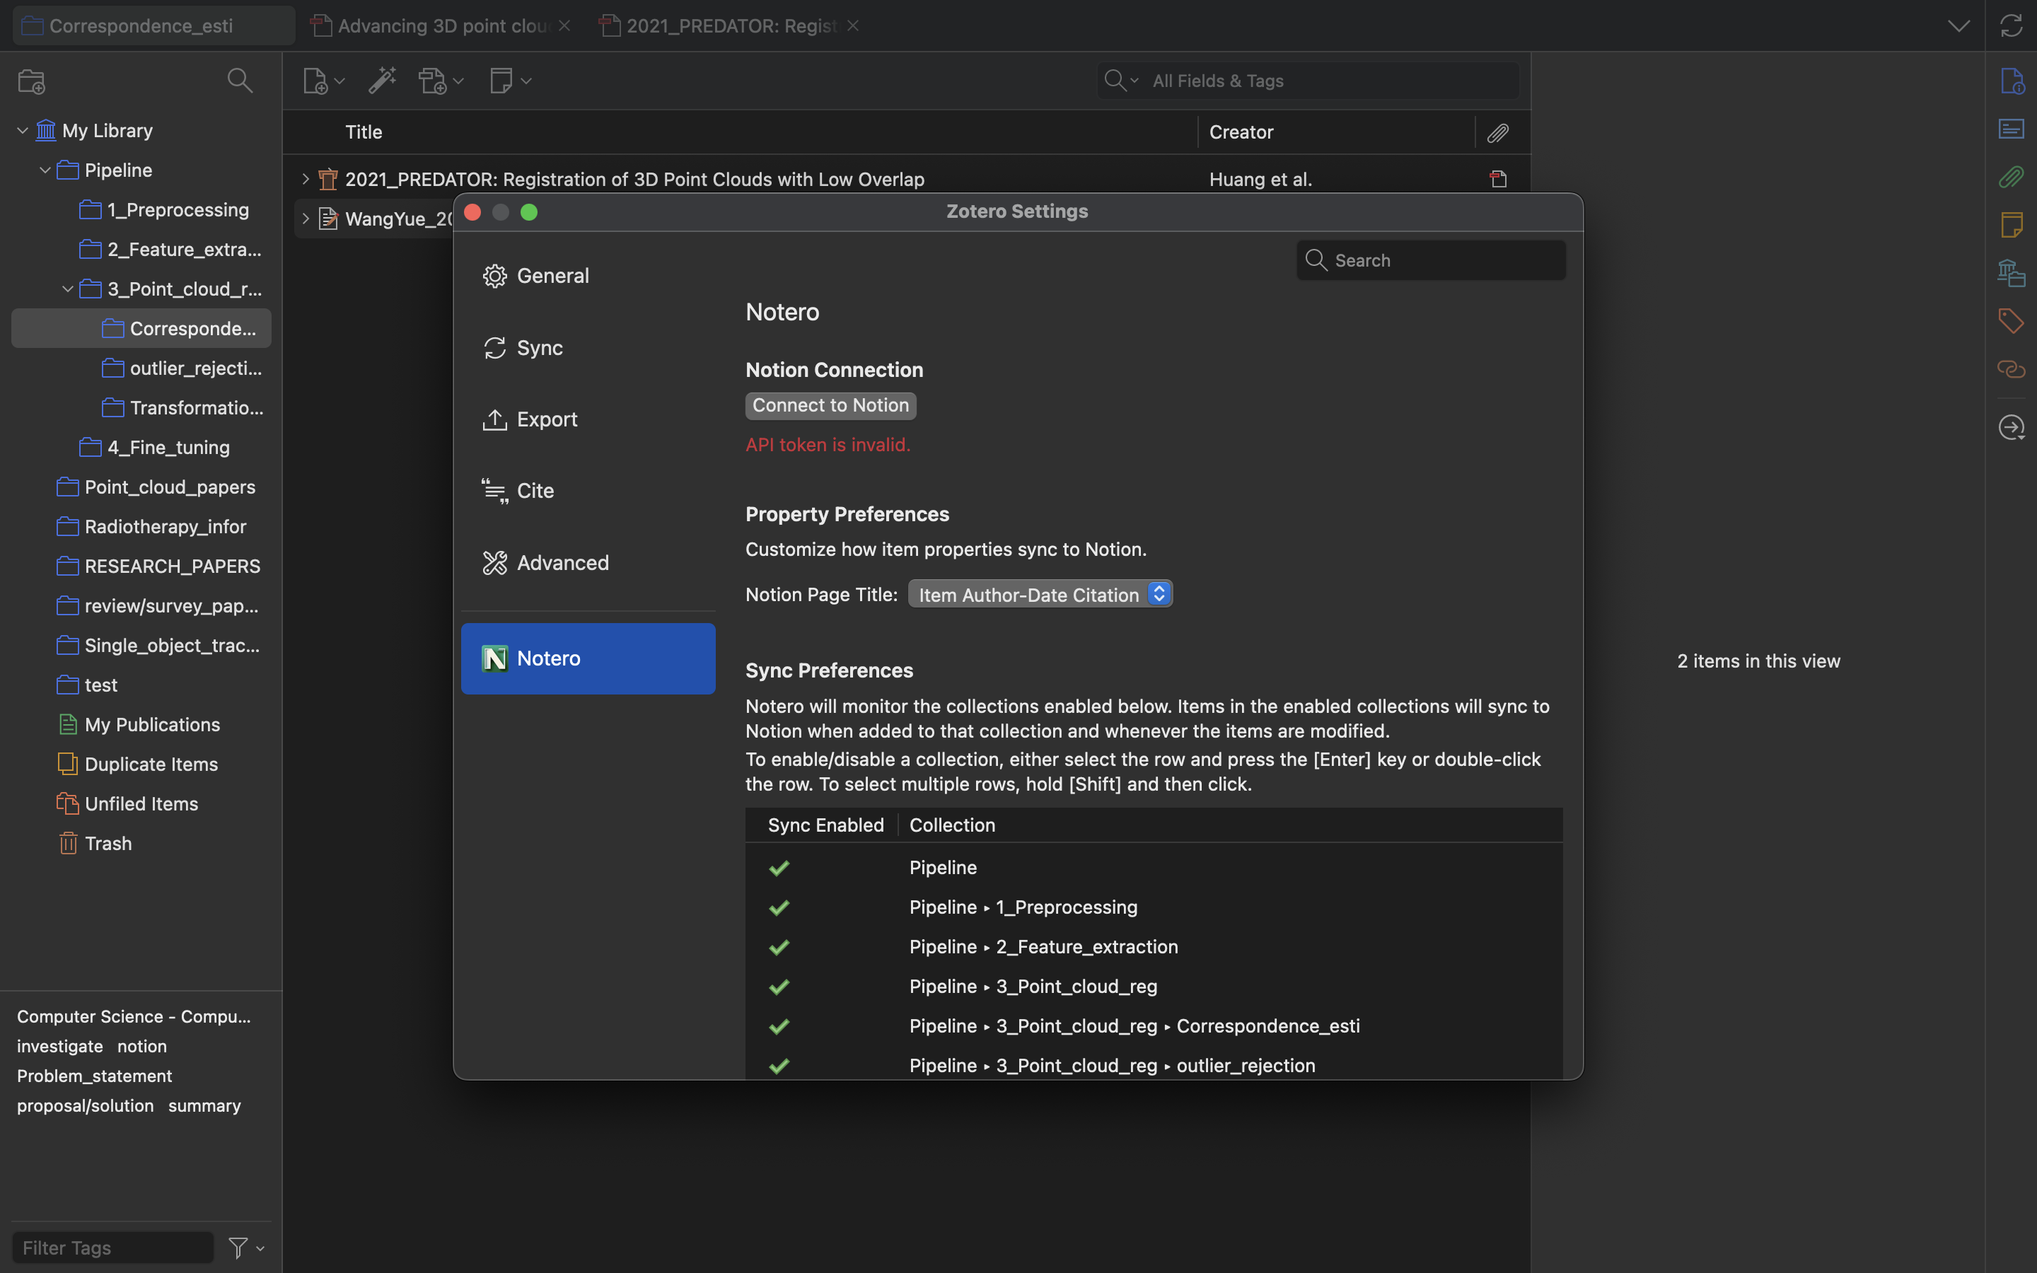Click the magic wand add-by-identifier icon
The height and width of the screenshot is (1273, 2037).
tap(382, 81)
